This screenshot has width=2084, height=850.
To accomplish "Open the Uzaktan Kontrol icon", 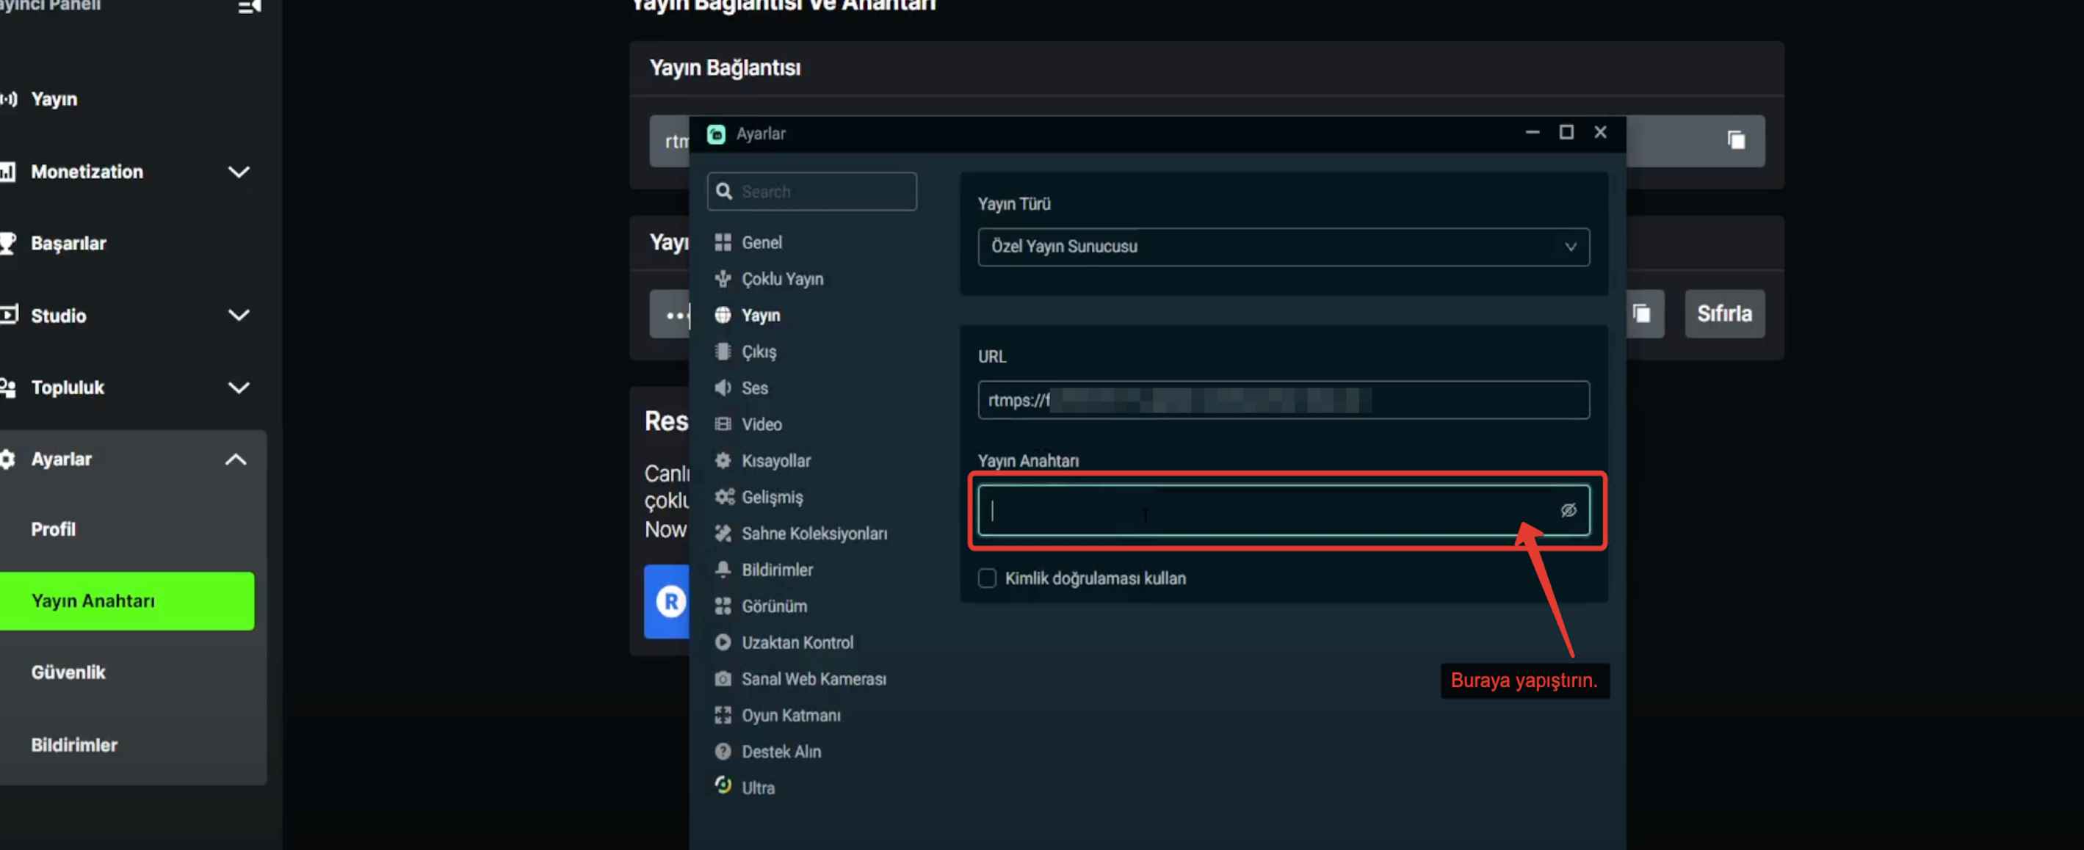I will [723, 642].
